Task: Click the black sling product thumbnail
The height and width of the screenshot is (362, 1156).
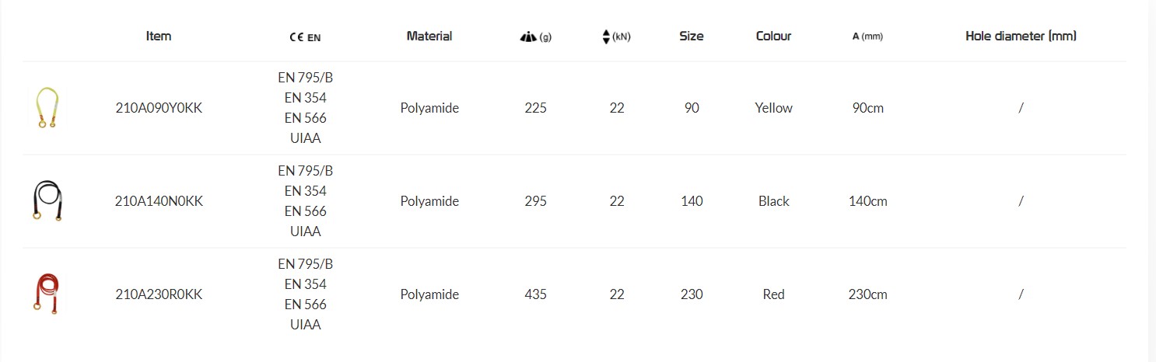Action: (47, 201)
